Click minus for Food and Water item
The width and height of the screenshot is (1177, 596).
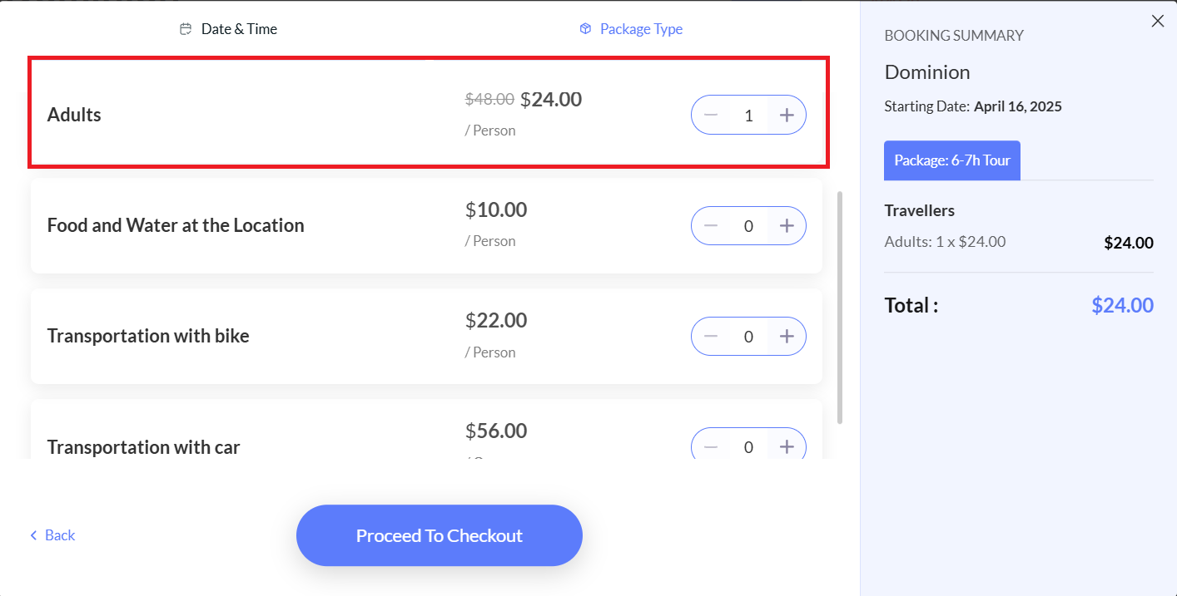tap(711, 225)
